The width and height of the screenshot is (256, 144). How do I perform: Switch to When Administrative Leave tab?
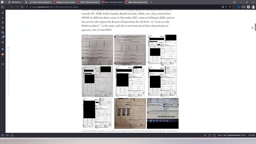tap(136, 2)
